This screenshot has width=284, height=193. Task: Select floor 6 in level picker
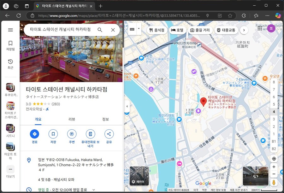[274, 97]
